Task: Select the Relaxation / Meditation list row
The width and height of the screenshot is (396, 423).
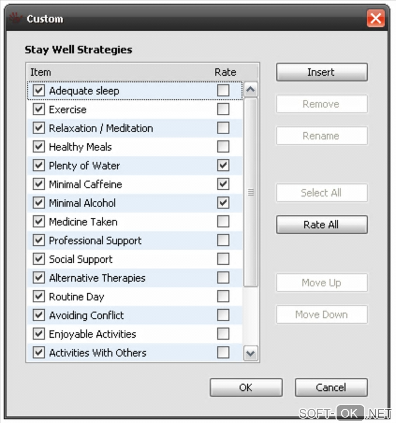Action: pyautogui.click(x=101, y=128)
